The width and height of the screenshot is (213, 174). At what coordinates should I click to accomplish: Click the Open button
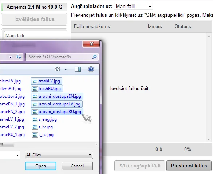pyautogui.click(x=41, y=166)
